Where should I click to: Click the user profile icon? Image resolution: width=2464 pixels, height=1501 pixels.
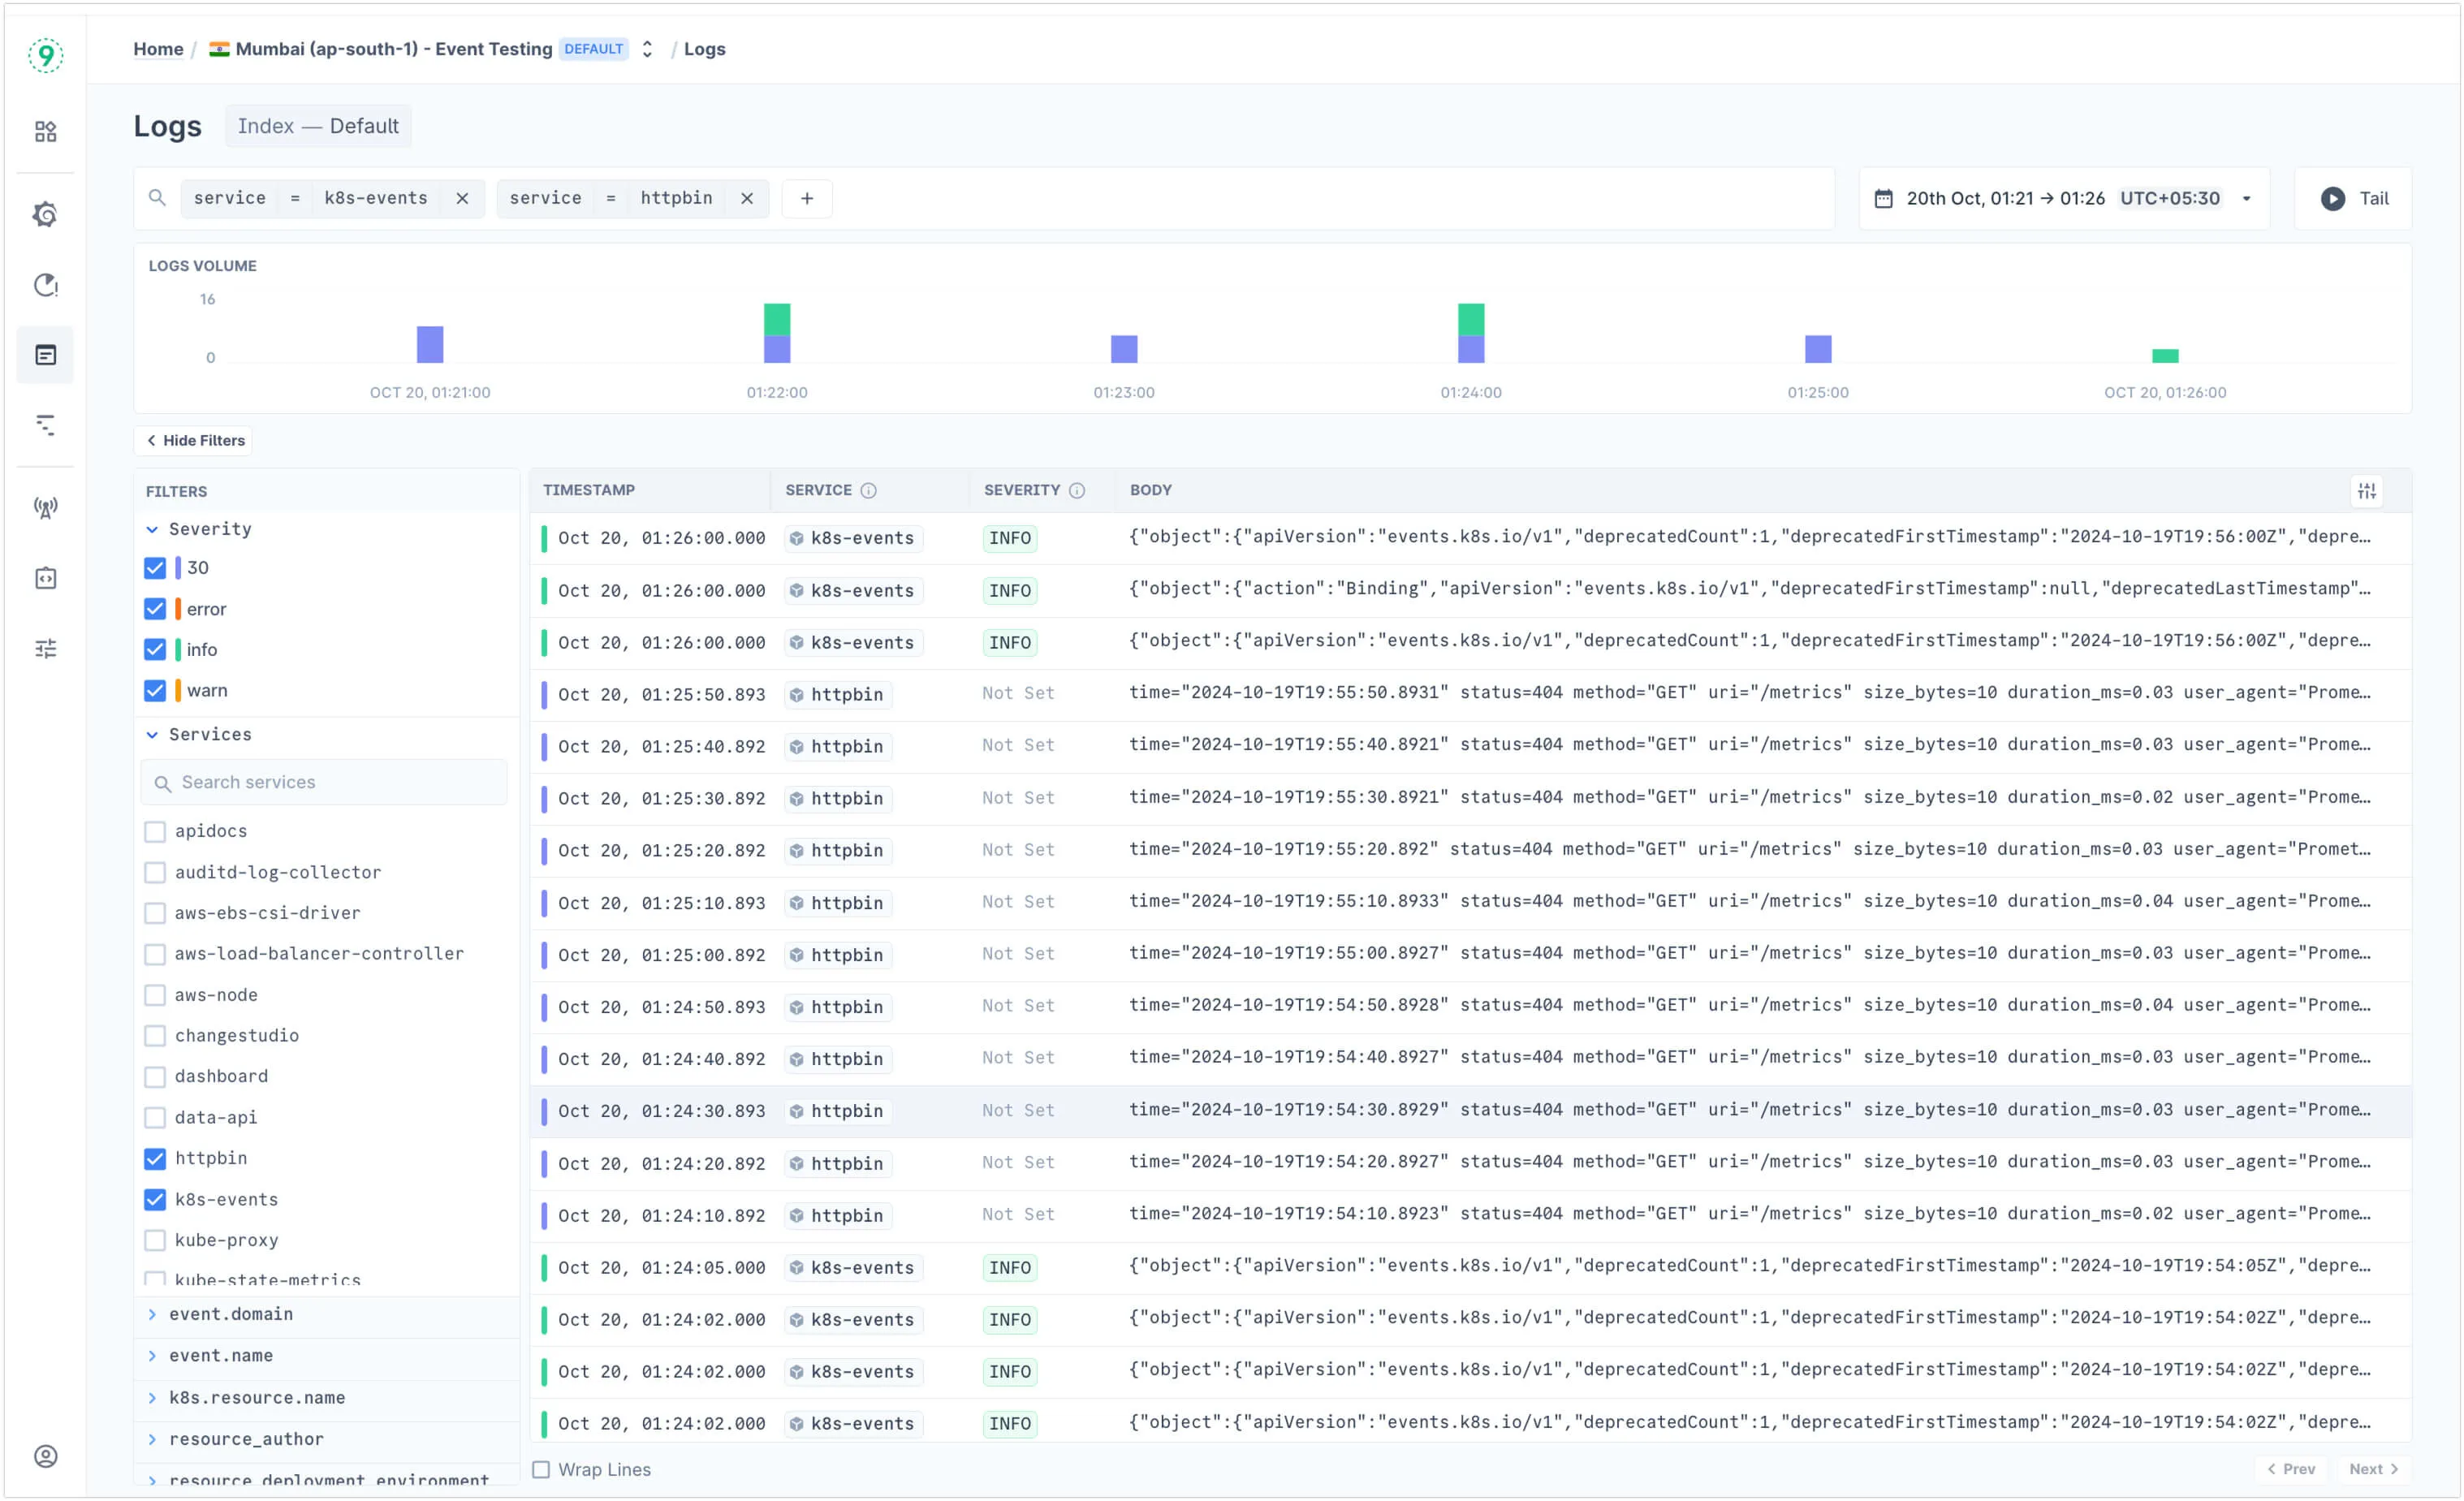coord(45,1456)
